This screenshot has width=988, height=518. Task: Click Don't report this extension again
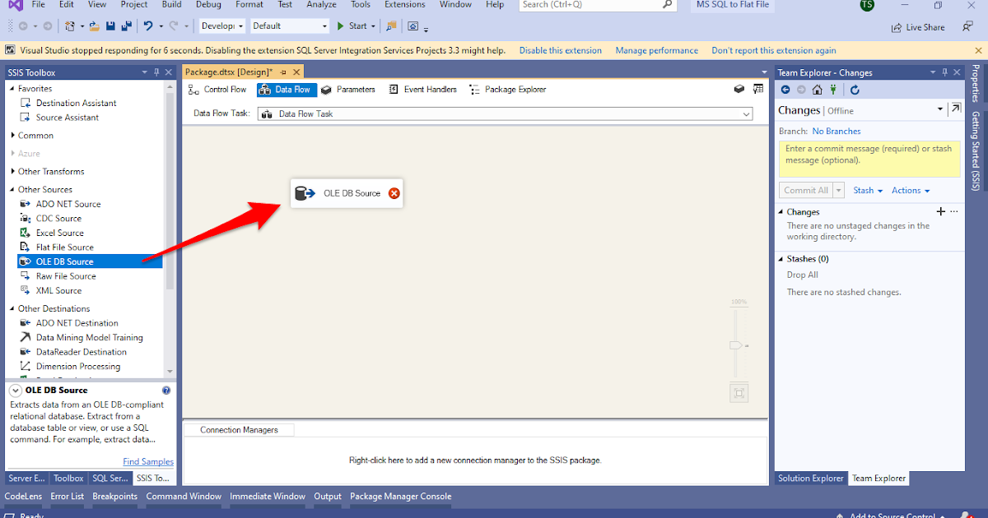pos(774,51)
